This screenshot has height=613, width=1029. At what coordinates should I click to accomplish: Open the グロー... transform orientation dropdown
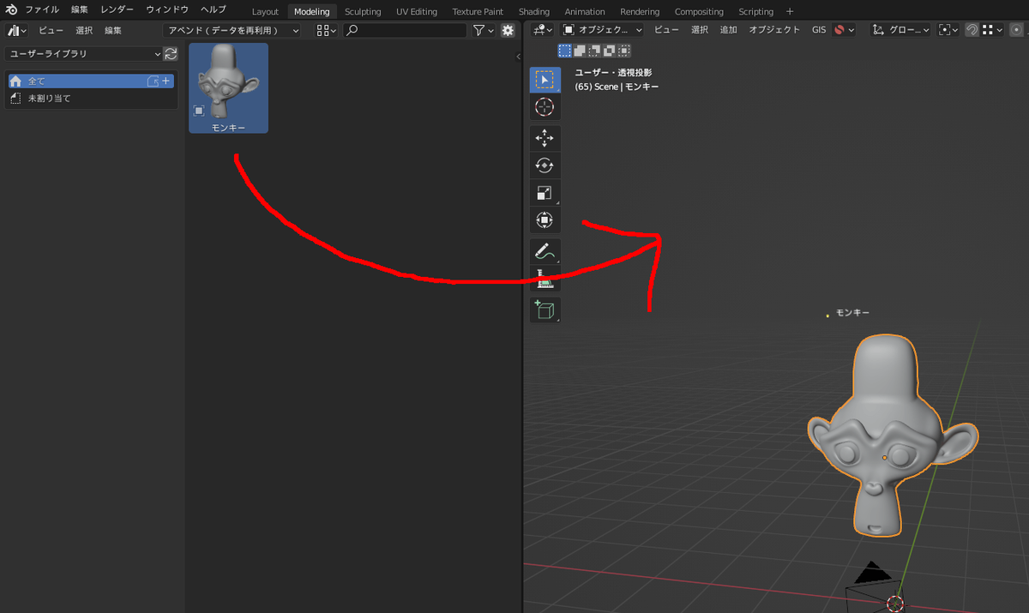click(x=900, y=29)
